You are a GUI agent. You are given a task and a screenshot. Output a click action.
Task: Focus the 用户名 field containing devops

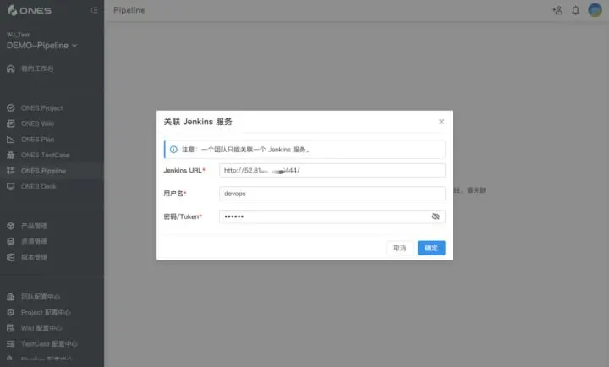[332, 194]
